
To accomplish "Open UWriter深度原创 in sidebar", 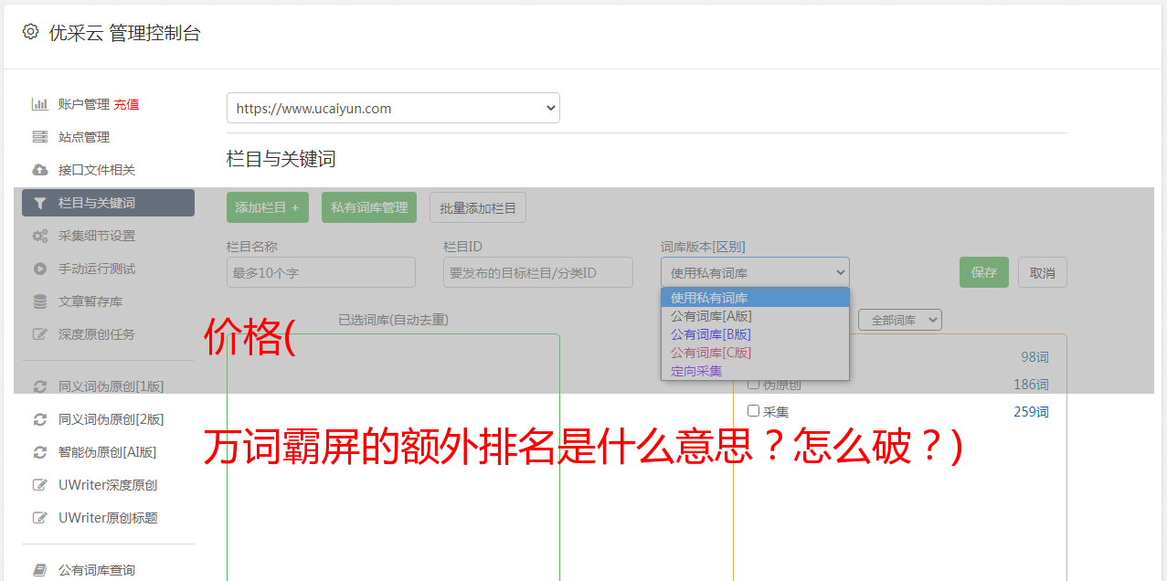I will pos(108,485).
